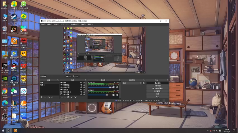Click 属性 button above Sources panel
This screenshot has height=133, width=238.
(68, 77)
